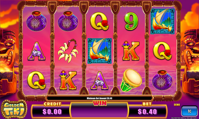Viewport: 199px width, 119px height.
Task: Click the Q symbol in fifth reel
Action: 163,50
